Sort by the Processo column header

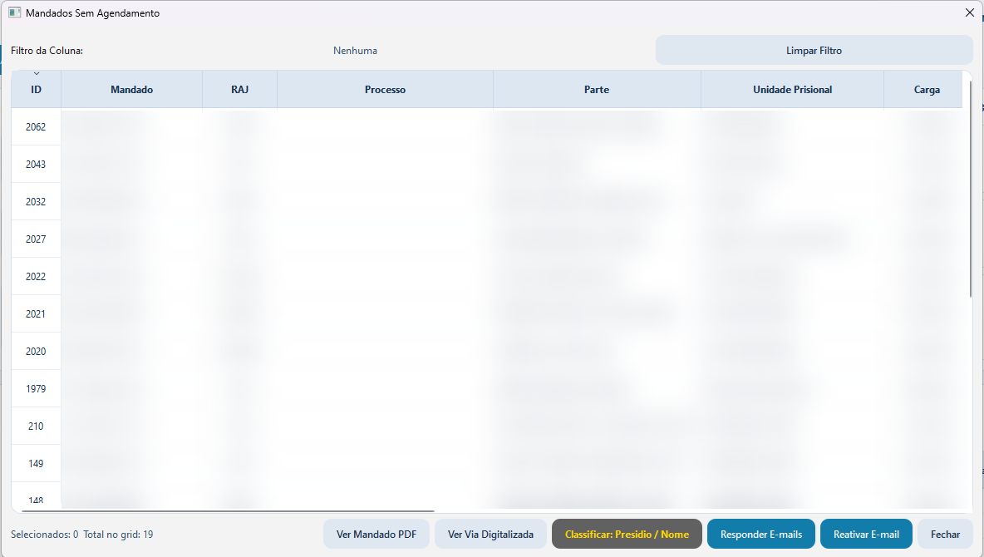point(386,90)
